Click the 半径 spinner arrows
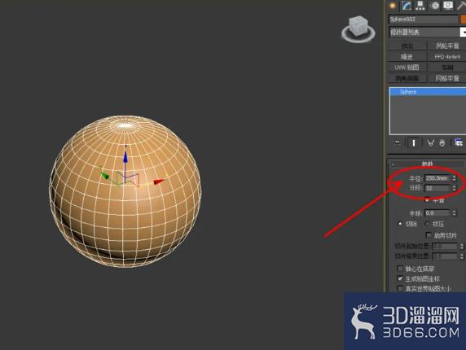The height and width of the screenshot is (350, 466). [454, 178]
